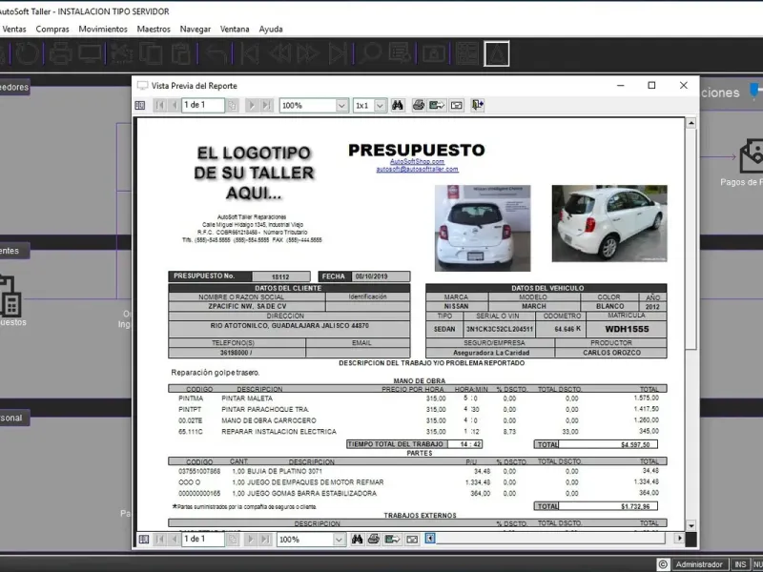Click the vertical scrollbar up arrow of the report

pyautogui.click(x=691, y=123)
